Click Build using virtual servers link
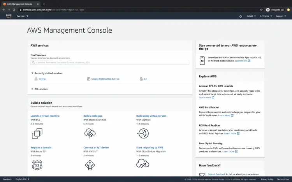The width and height of the screenshot is (292, 182). click(151, 116)
